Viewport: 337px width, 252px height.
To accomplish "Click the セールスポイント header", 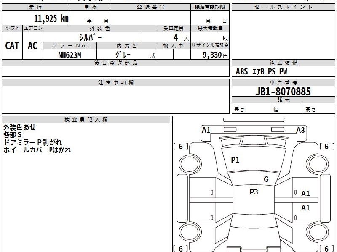I will pos(283,7).
